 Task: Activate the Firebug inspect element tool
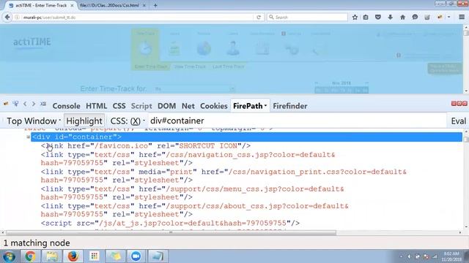(x=15, y=104)
